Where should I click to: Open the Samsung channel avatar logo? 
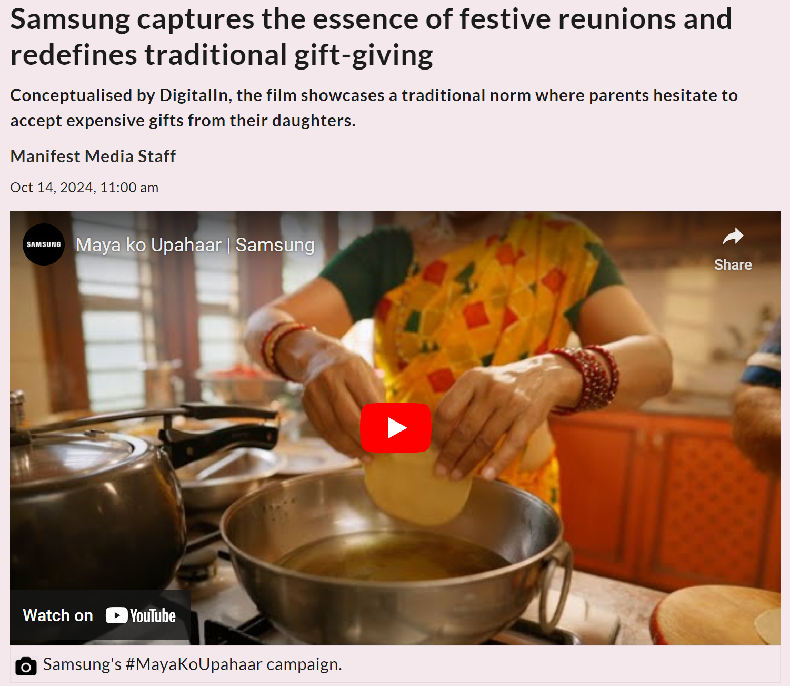[x=44, y=244]
